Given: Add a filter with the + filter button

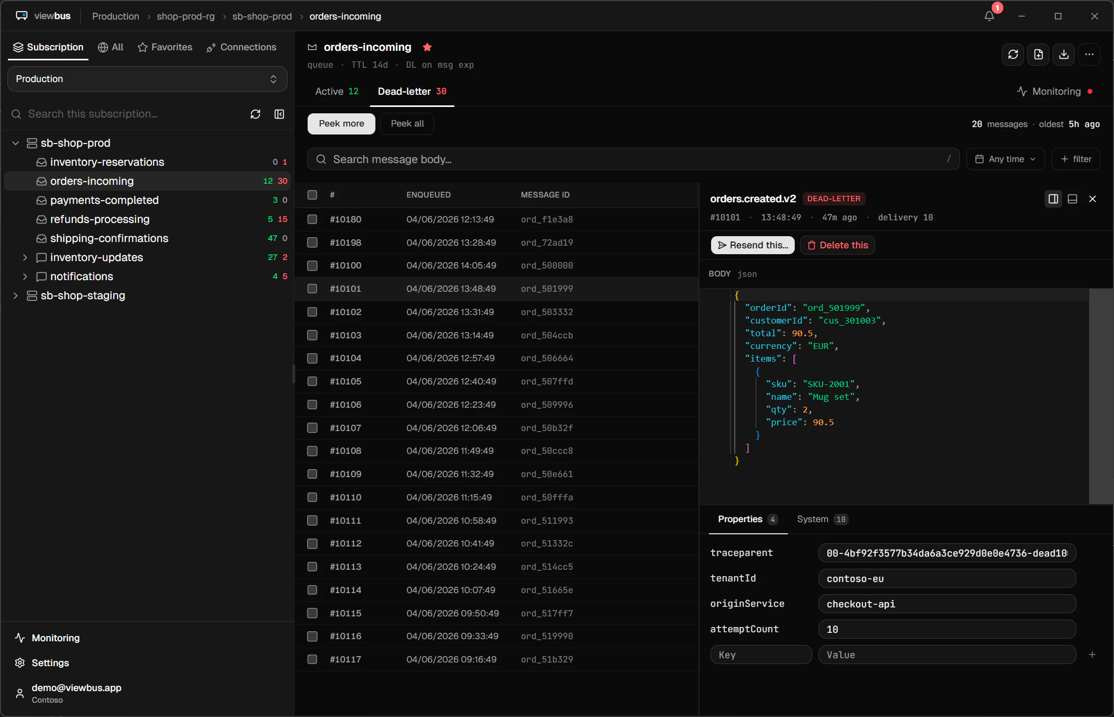Looking at the screenshot, I should coord(1076,159).
